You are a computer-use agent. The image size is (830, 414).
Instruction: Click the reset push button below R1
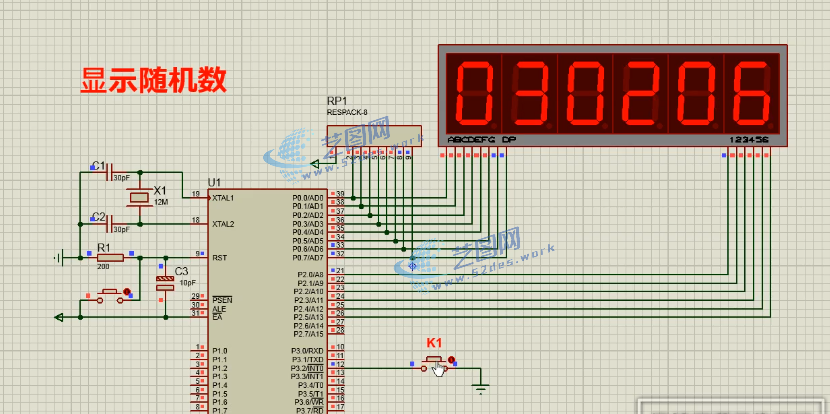coord(110,296)
